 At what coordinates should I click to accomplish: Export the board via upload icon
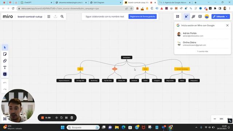(55, 16)
